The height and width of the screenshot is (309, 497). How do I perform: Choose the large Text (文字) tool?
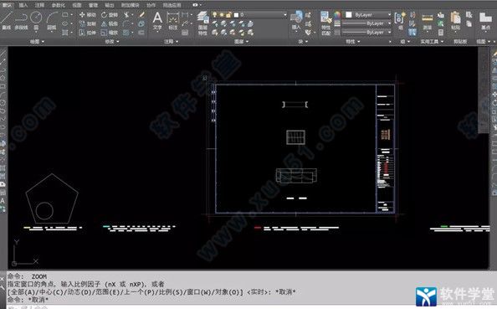[157, 20]
